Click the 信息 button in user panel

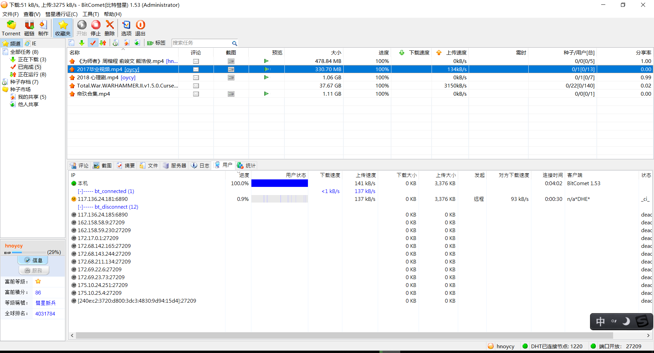33,260
